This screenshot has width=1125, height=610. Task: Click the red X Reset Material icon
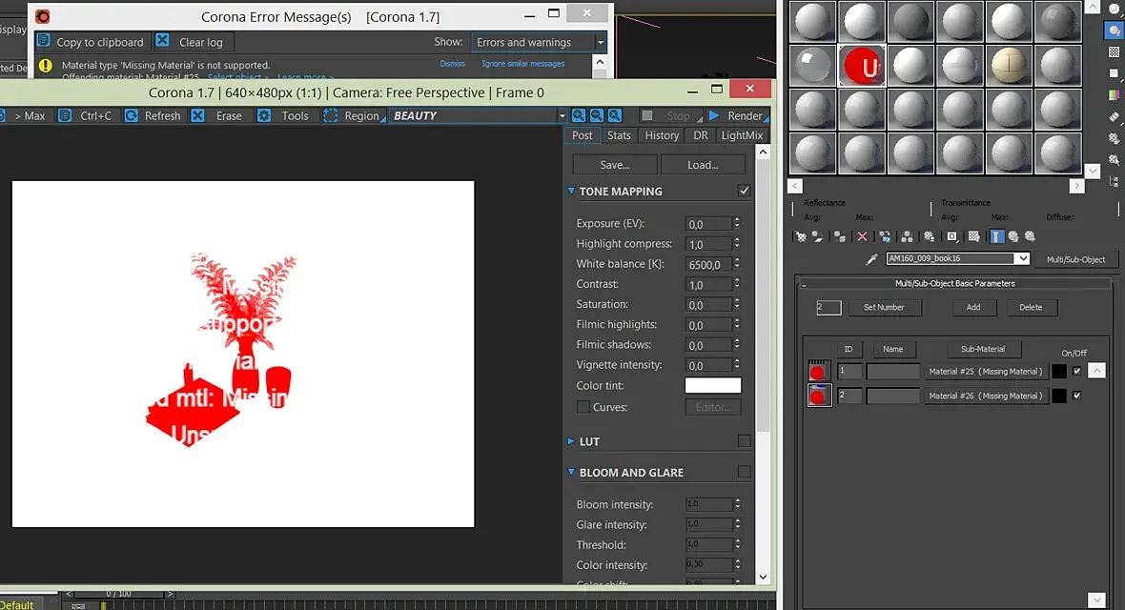coord(862,236)
